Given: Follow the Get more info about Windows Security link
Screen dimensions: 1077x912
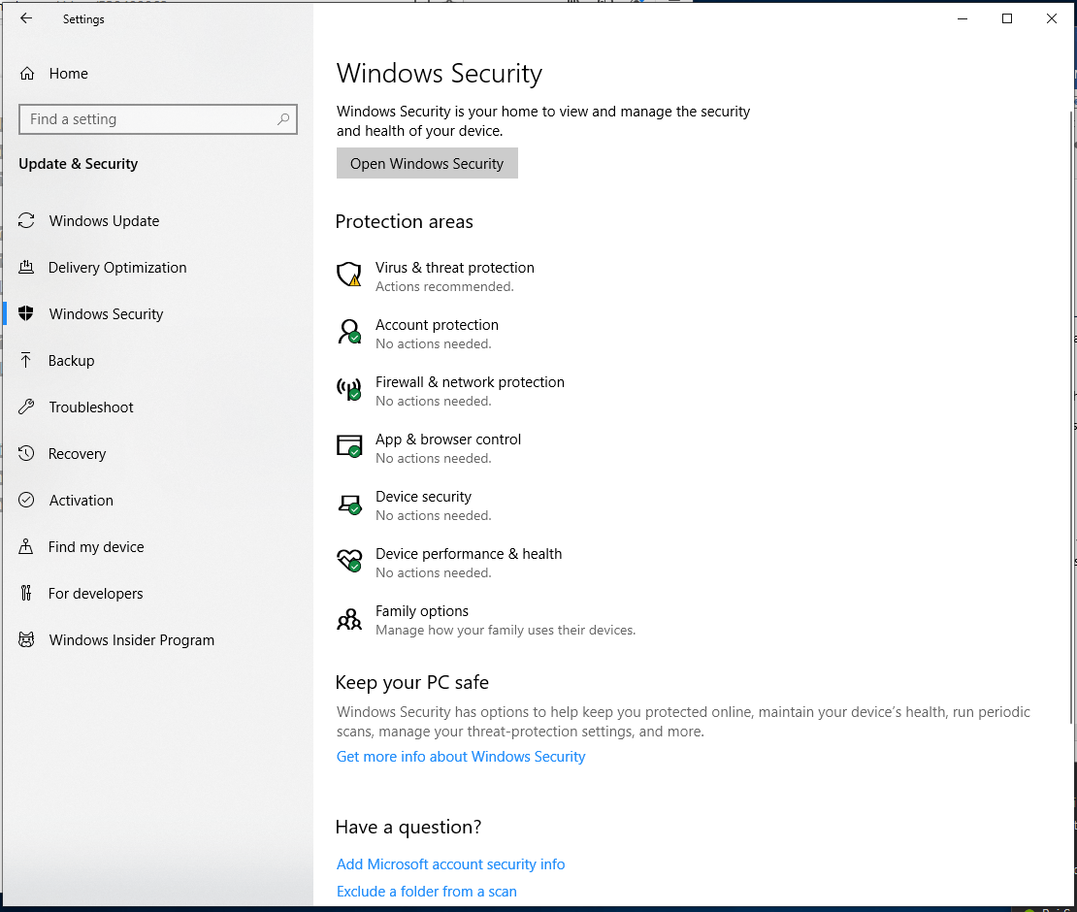Looking at the screenshot, I should tap(461, 756).
